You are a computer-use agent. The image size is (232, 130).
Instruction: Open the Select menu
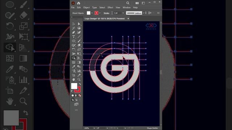pyautogui.click(x=102, y=8)
